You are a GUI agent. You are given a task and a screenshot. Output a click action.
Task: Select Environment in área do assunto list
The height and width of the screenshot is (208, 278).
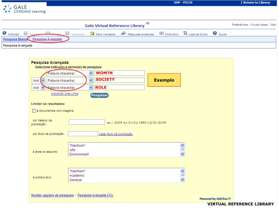(79, 154)
